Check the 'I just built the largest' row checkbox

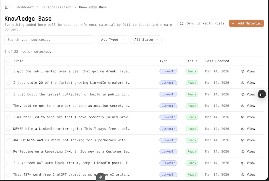[8, 94]
